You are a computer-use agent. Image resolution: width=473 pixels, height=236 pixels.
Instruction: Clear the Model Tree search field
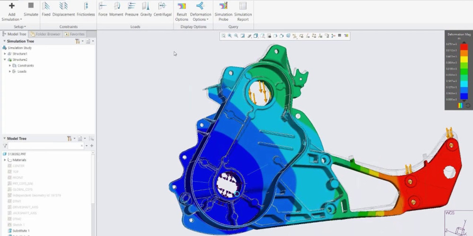[82, 146]
